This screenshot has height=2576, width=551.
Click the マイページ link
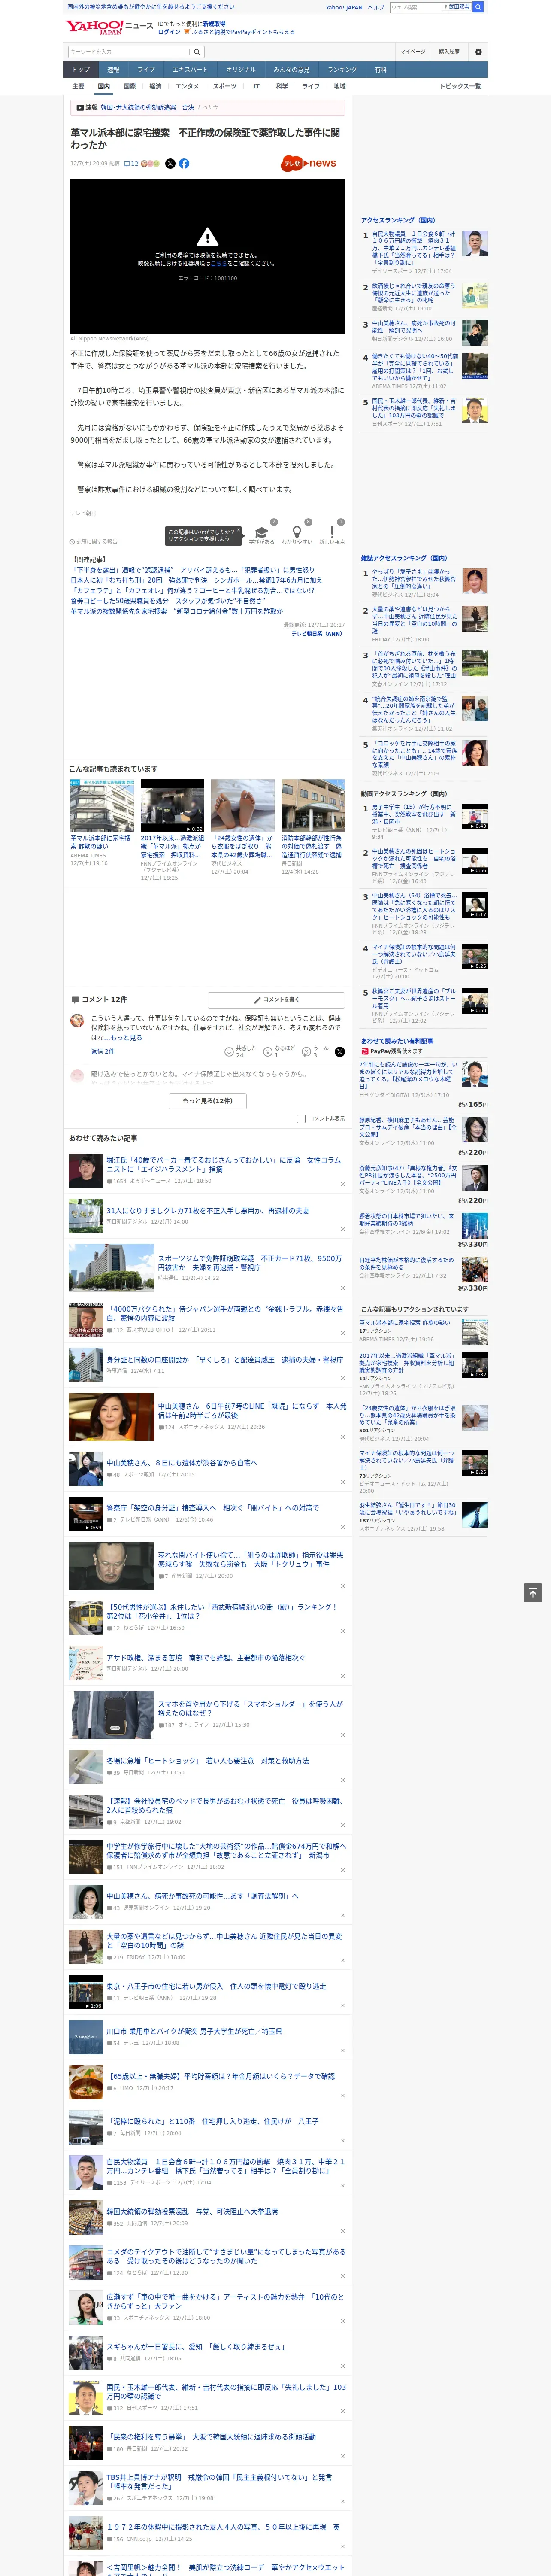[x=412, y=52]
